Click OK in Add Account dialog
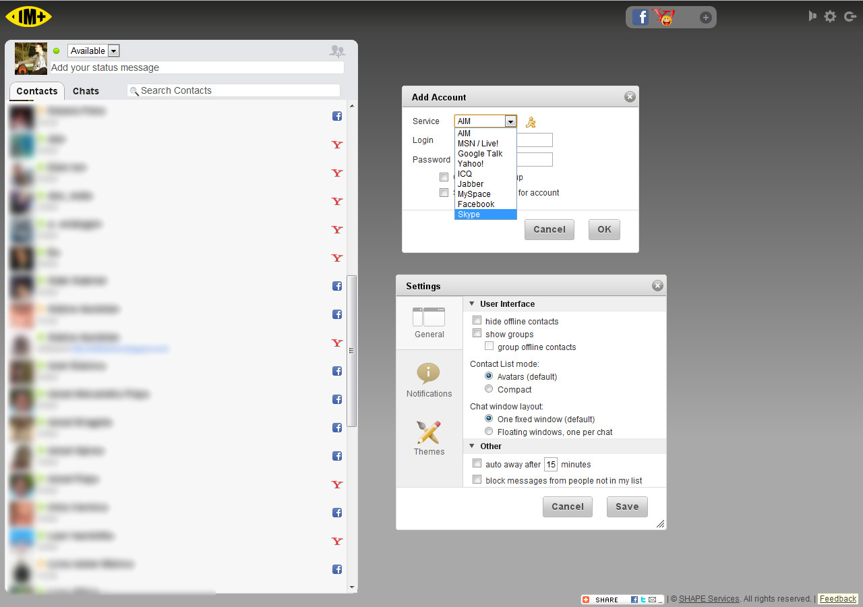Screen dimensions: 863x607 click(x=604, y=229)
